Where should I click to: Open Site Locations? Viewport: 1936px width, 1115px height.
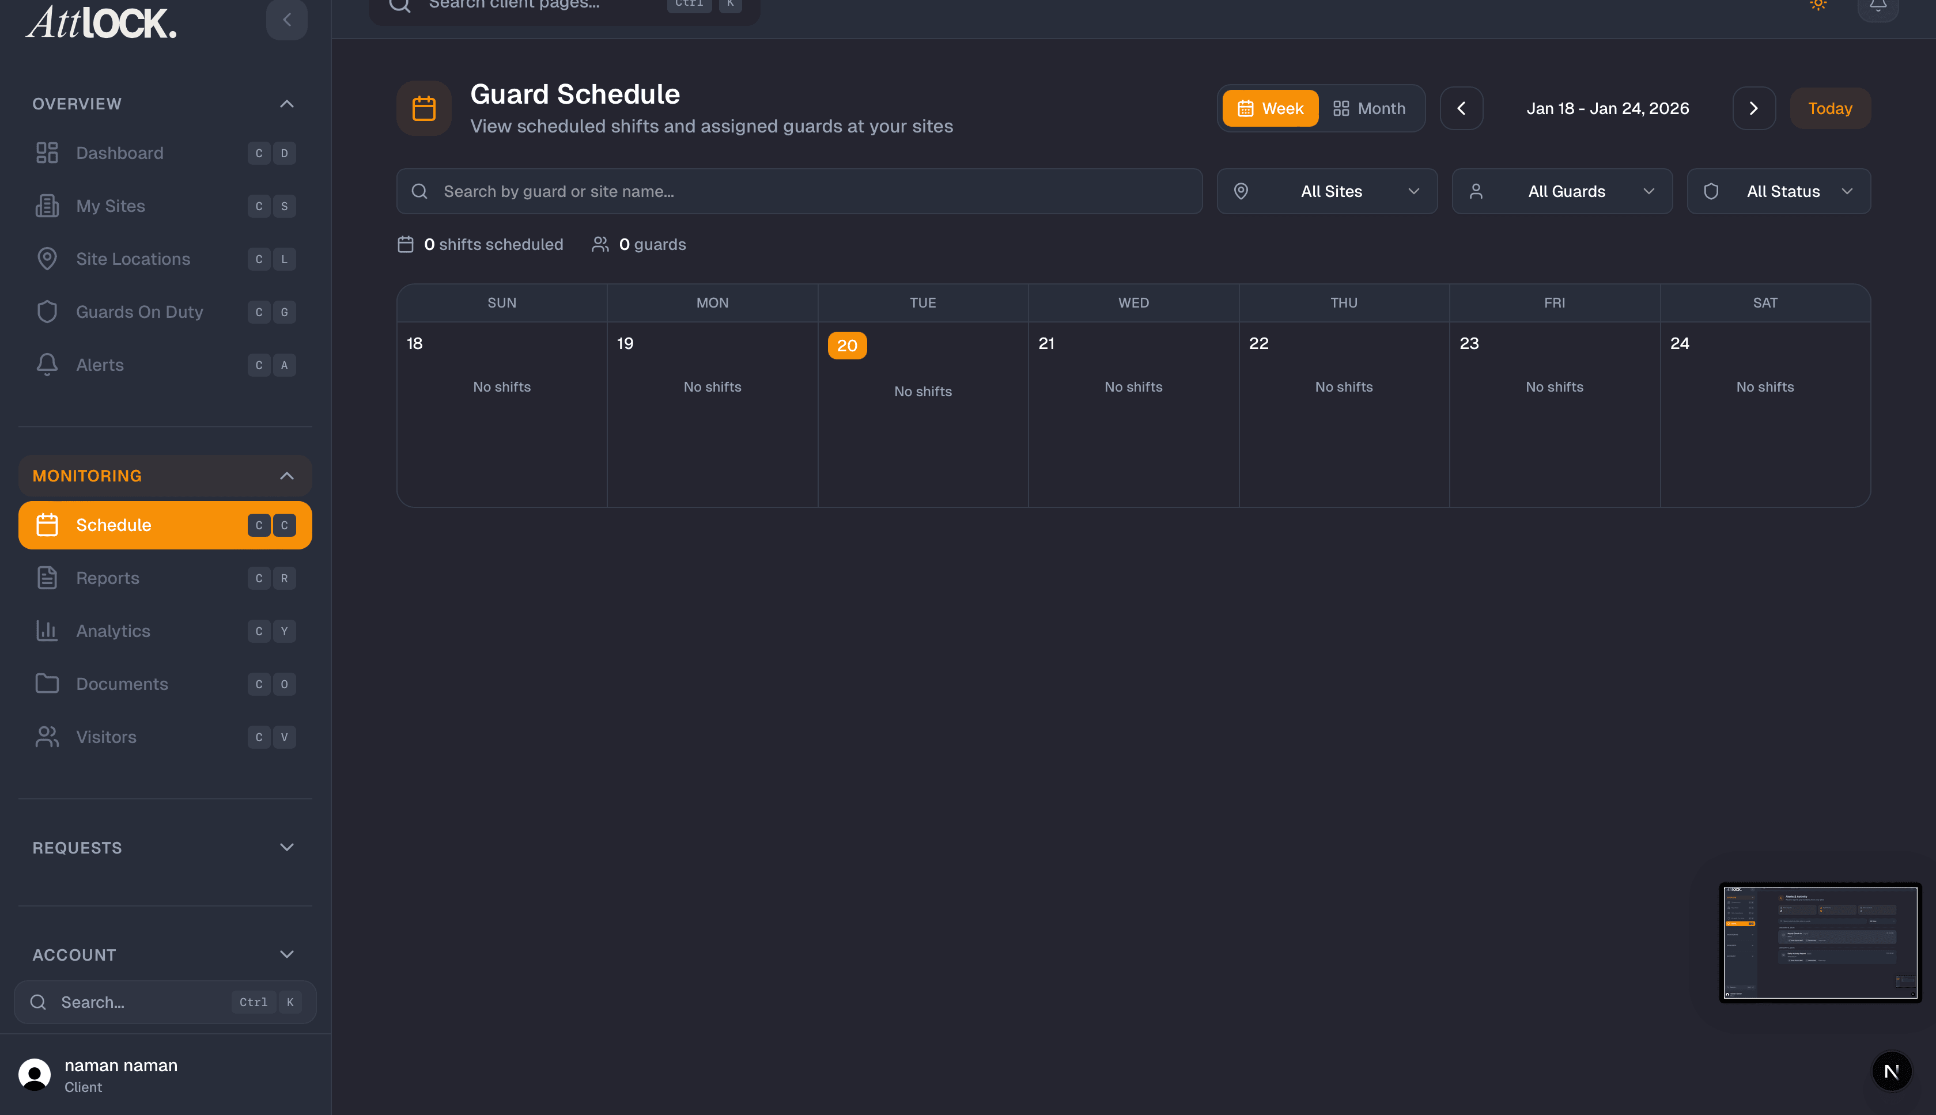pyautogui.click(x=133, y=259)
